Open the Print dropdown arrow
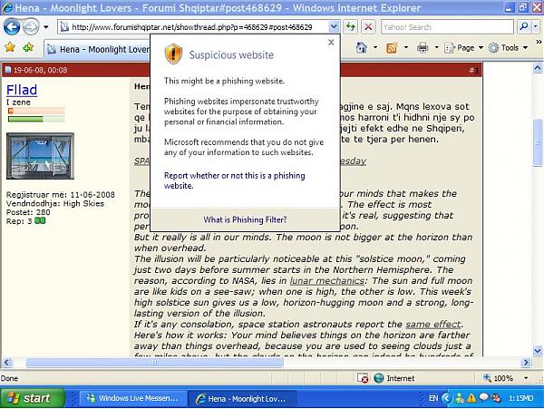 tap(436, 47)
